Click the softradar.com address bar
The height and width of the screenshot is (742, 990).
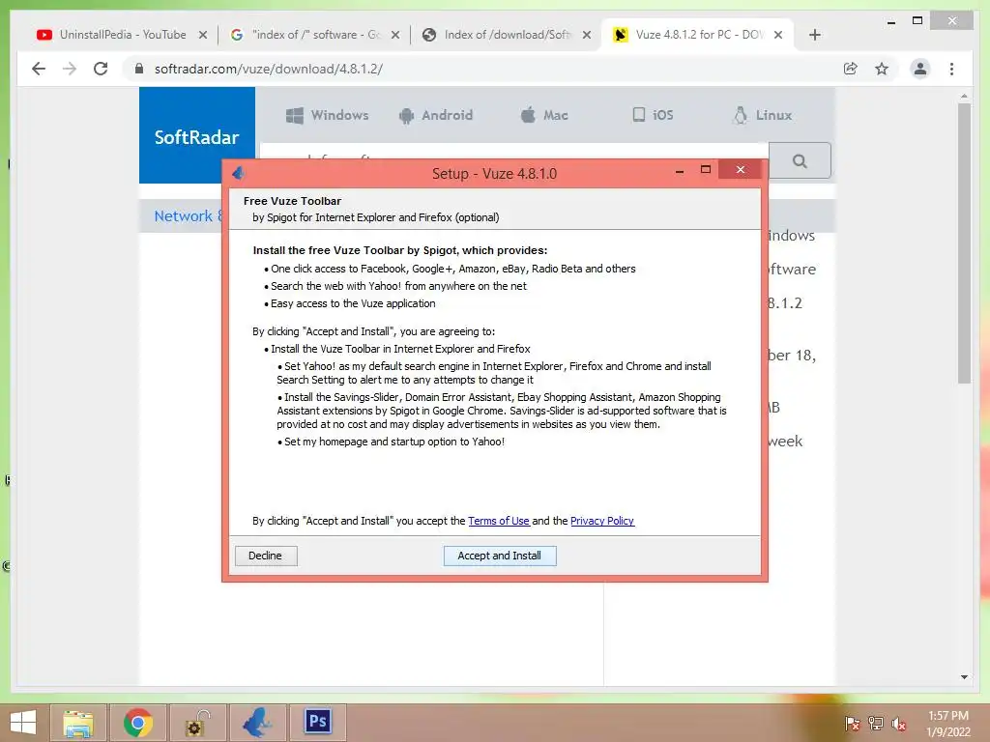[x=480, y=69]
